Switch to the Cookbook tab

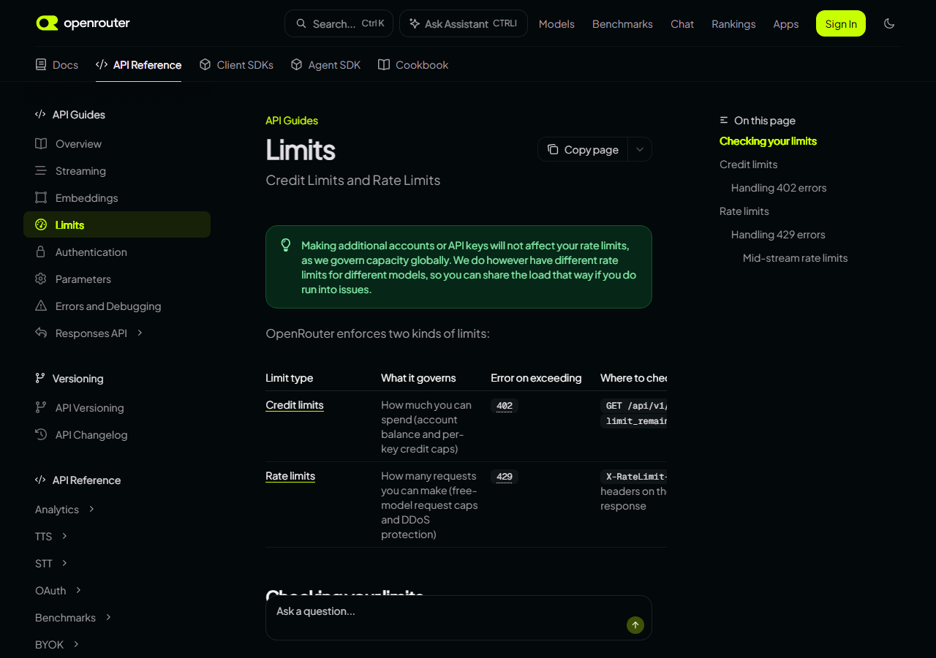(413, 65)
